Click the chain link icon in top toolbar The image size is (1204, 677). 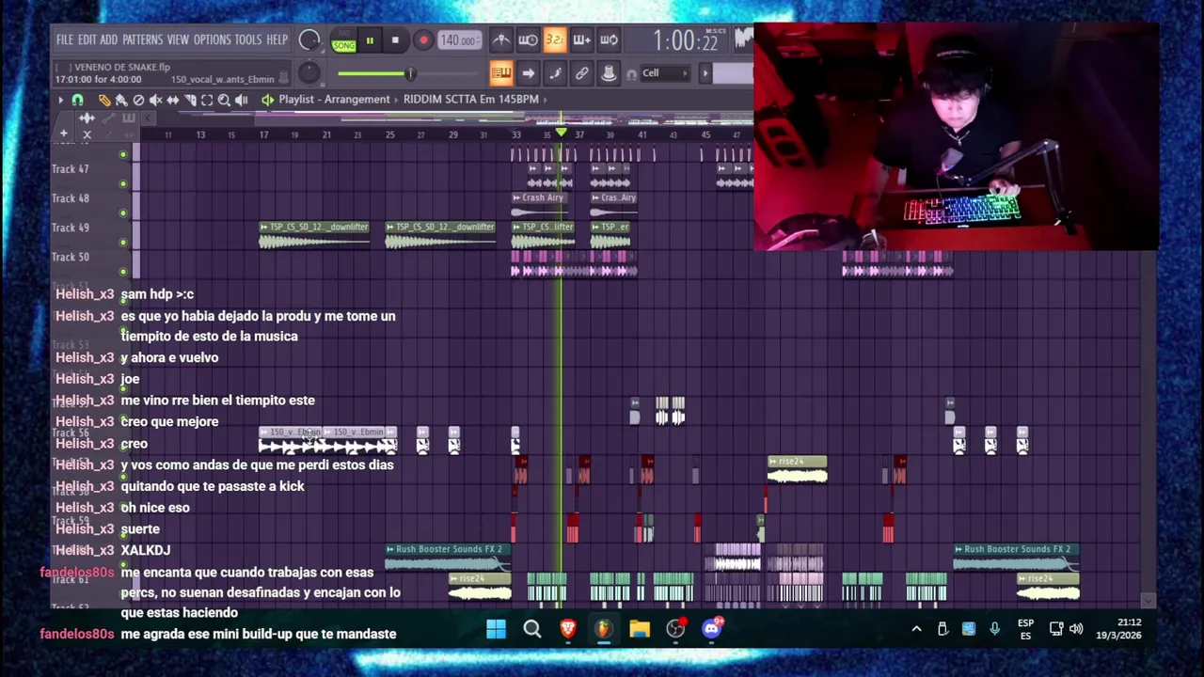tap(582, 73)
